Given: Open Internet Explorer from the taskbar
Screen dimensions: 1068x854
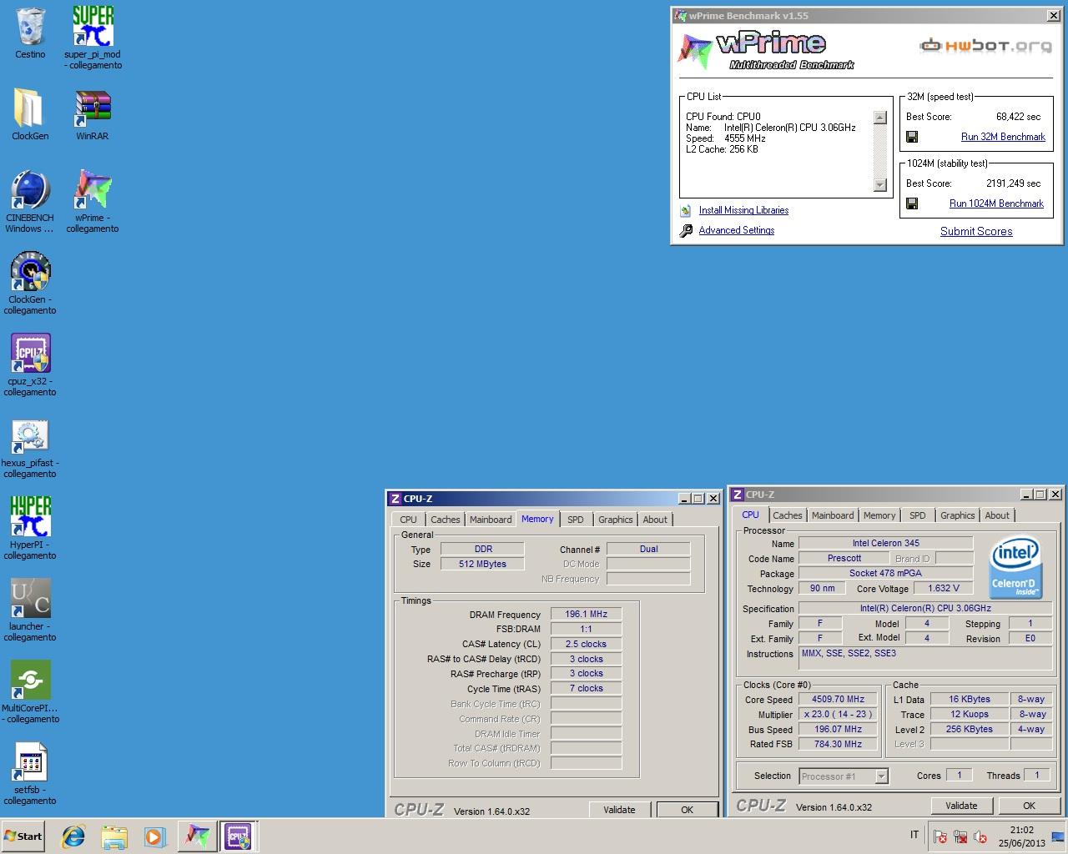Looking at the screenshot, I should [x=73, y=836].
